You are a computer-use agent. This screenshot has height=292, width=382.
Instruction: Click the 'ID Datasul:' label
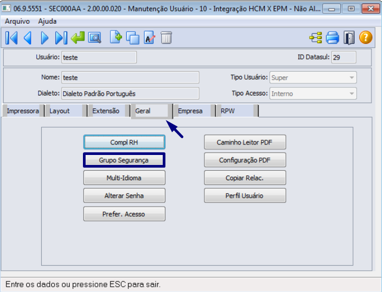click(x=313, y=57)
